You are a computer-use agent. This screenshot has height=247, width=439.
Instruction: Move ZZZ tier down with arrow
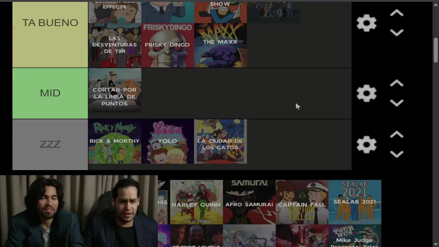click(x=396, y=154)
